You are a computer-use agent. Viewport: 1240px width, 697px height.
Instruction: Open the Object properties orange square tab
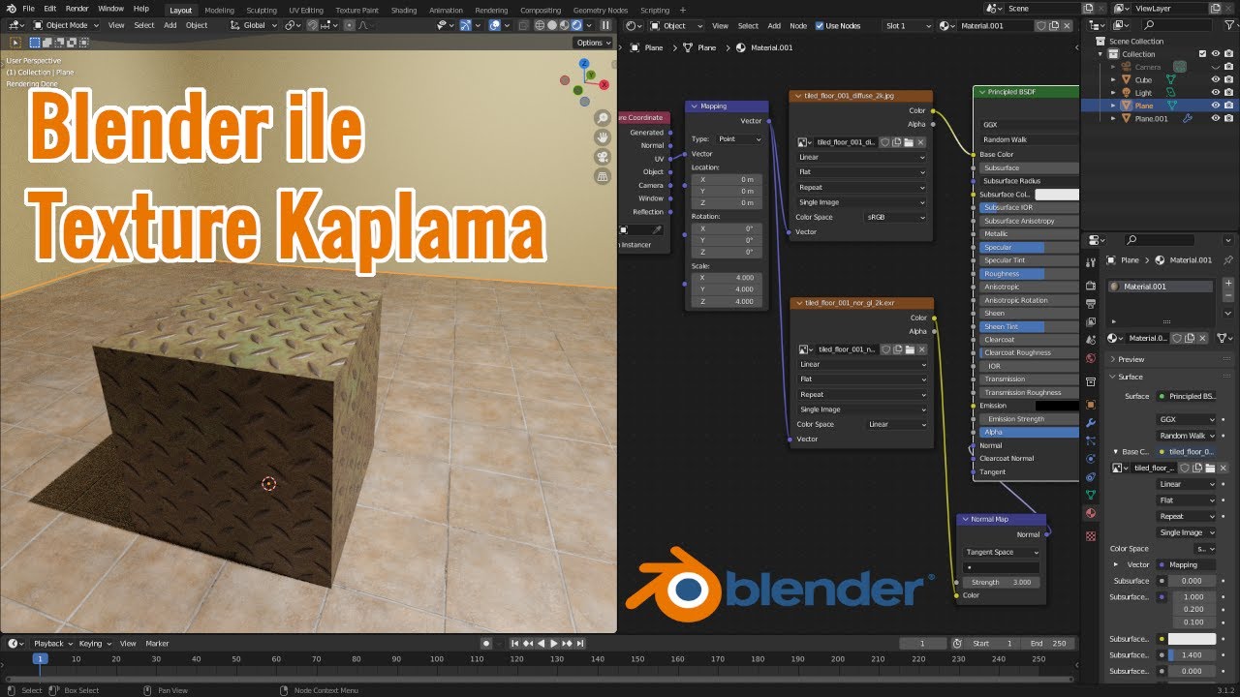(1091, 405)
